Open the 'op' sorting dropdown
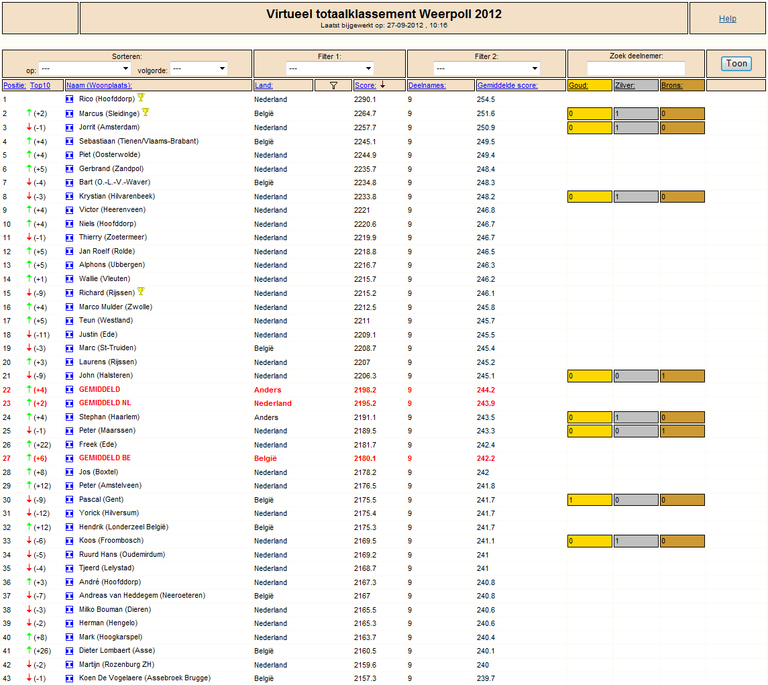The width and height of the screenshot is (768, 685). pyautogui.click(x=85, y=68)
